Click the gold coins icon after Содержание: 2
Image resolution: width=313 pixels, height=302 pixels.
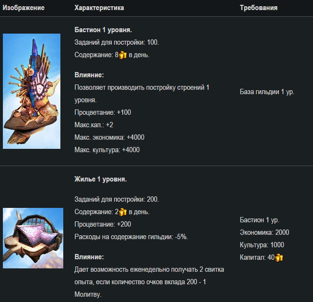123,212
